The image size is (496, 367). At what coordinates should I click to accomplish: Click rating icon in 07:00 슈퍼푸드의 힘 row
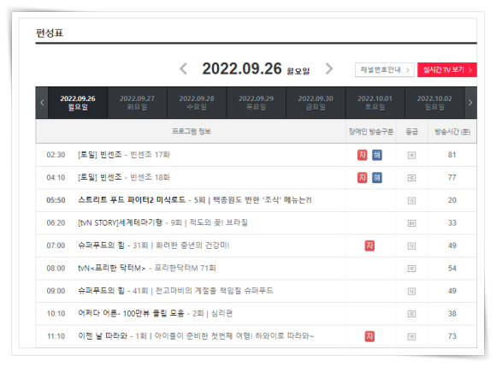411,246
